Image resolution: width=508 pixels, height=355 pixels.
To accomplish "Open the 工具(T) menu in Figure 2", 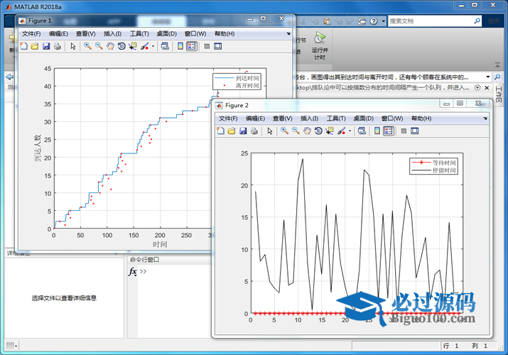I will (x=336, y=118).
